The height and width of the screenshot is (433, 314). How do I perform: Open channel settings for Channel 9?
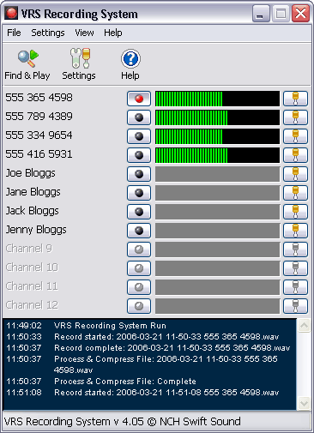tap(295, 250)
